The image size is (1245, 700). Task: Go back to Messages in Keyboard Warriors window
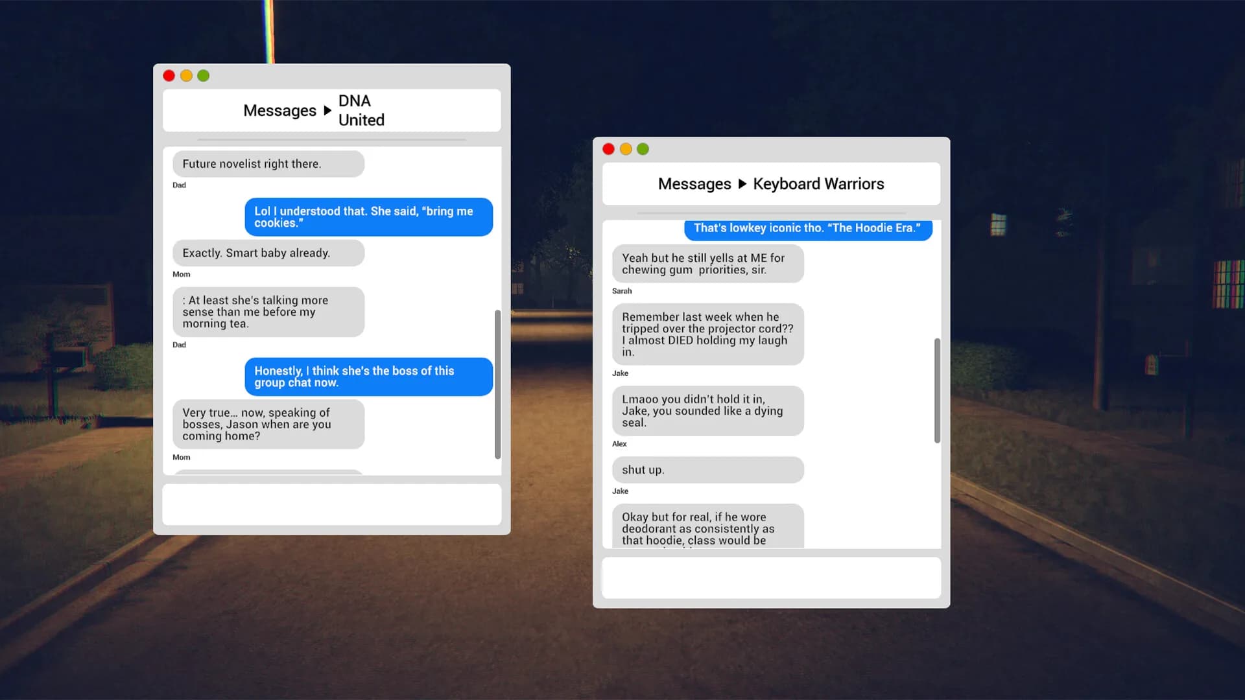(x=694, y=184)
